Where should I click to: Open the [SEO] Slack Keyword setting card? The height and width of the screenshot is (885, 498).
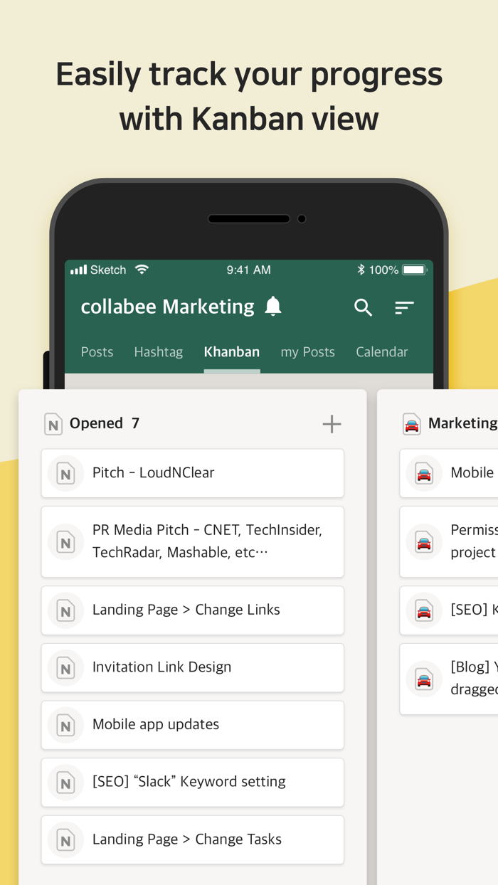pos(193,783)
